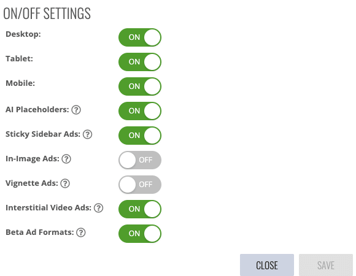
Task: Turn off Sticky Sidebar Ads switch
Action: 140,136
